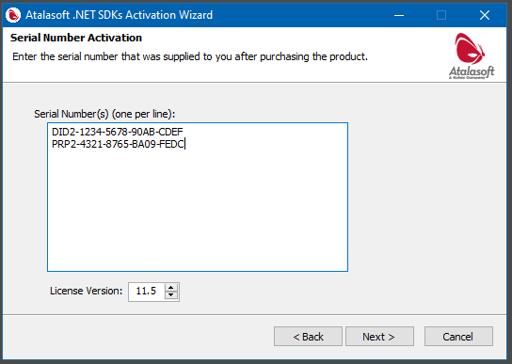Click the Serial Number(s) one per line label
Image resolution: width=512 pixels, height=364 pixels.
pos(104,114)
